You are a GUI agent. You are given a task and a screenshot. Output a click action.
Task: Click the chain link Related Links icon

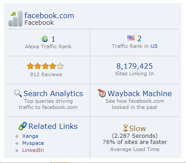[23, 126]
